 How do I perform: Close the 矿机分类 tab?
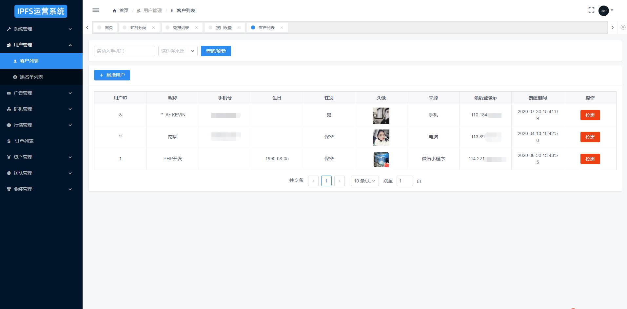[x=153, y=28]
